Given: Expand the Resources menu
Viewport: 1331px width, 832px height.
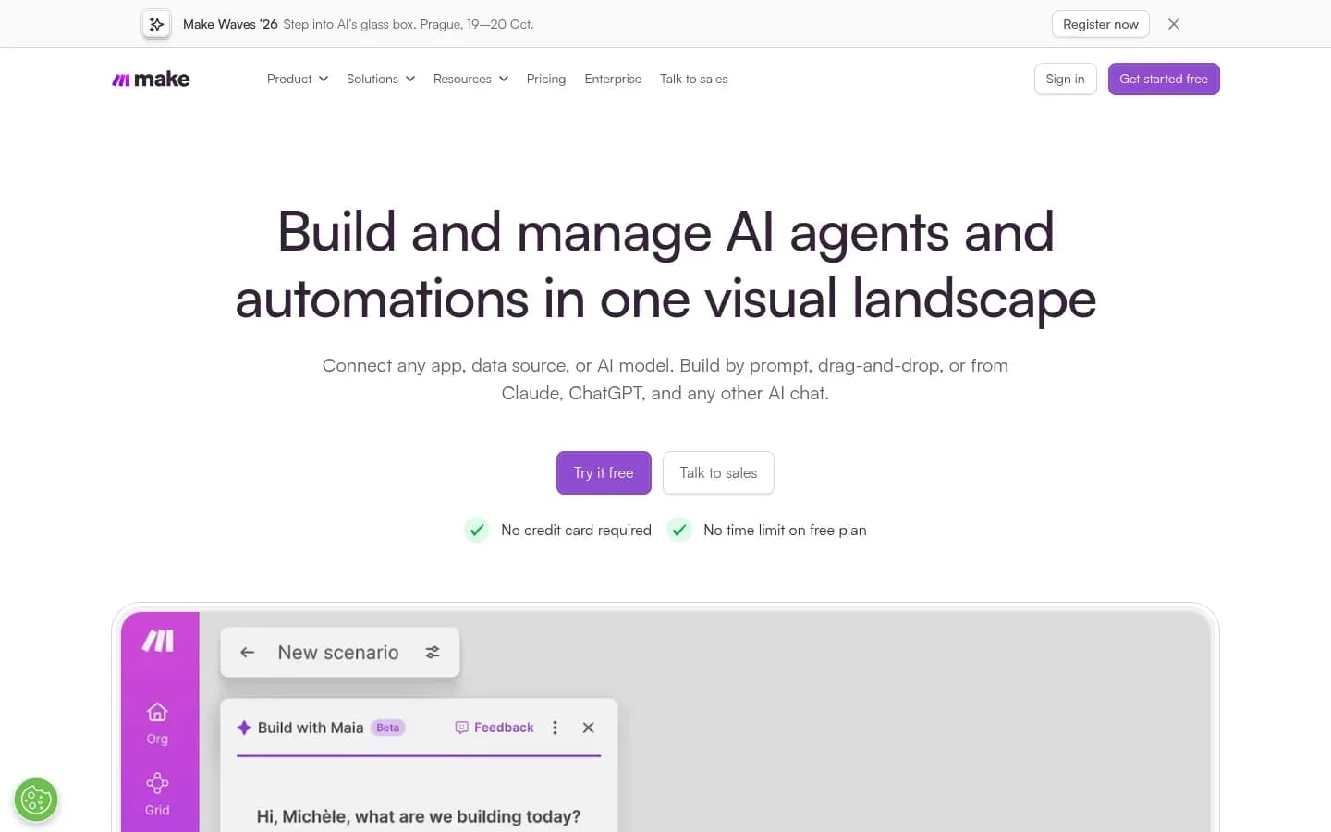Looking at the screenshot, I should pos(470,80).
